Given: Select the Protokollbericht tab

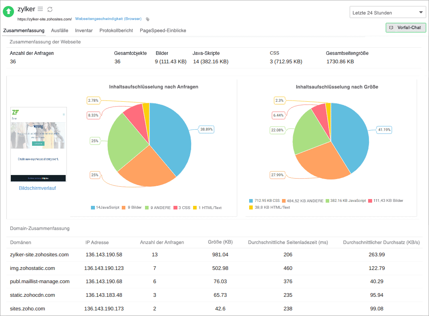Looking at the screenshot, I should (x=116, y=30).
